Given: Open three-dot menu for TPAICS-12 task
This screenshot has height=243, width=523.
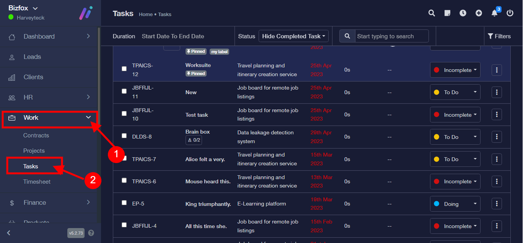Looking at the screenshot, I should (x=497, y=70).
